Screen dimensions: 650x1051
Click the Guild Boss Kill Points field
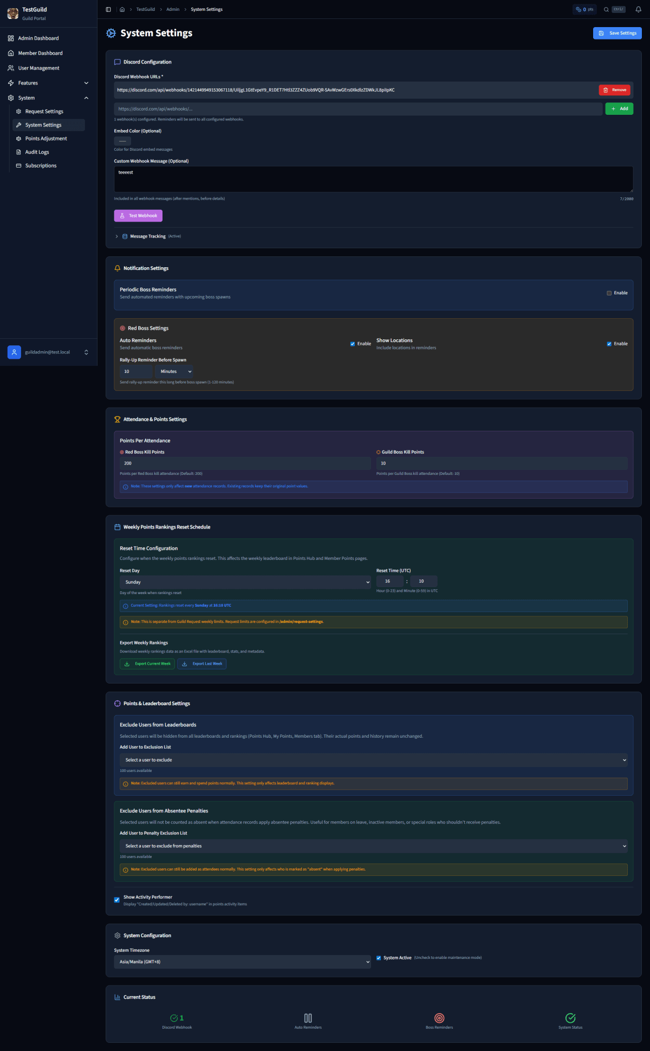coord(502,463)
